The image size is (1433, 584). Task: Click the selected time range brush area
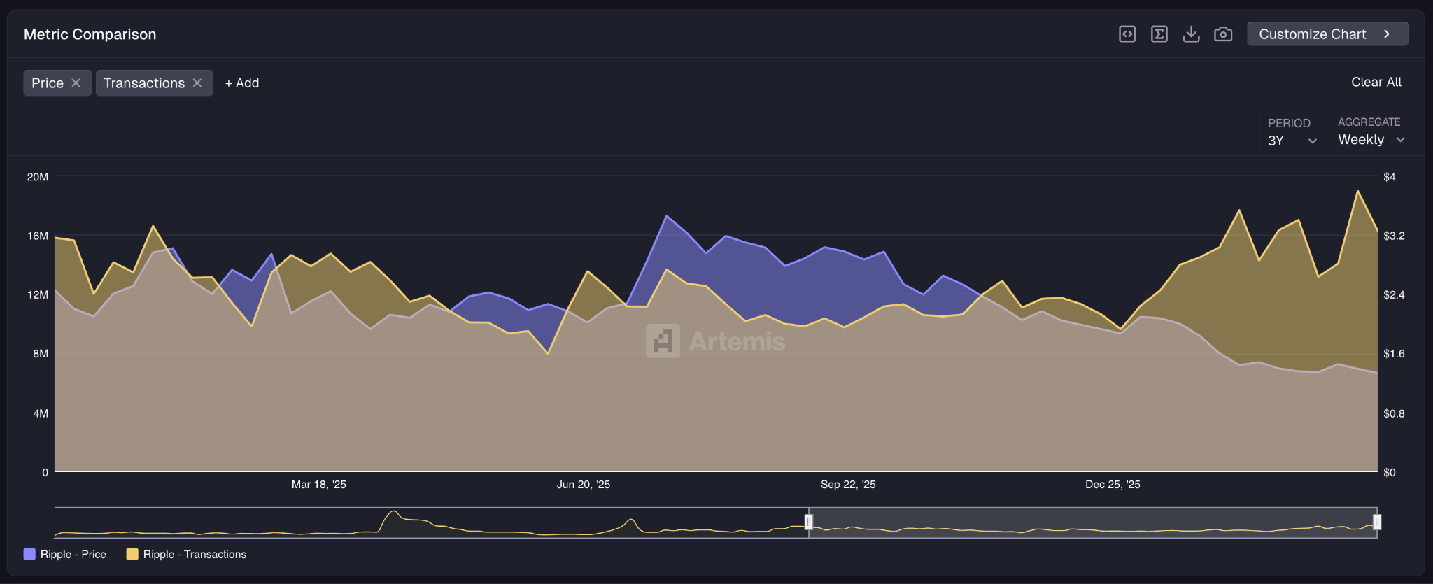[1093, 522]
